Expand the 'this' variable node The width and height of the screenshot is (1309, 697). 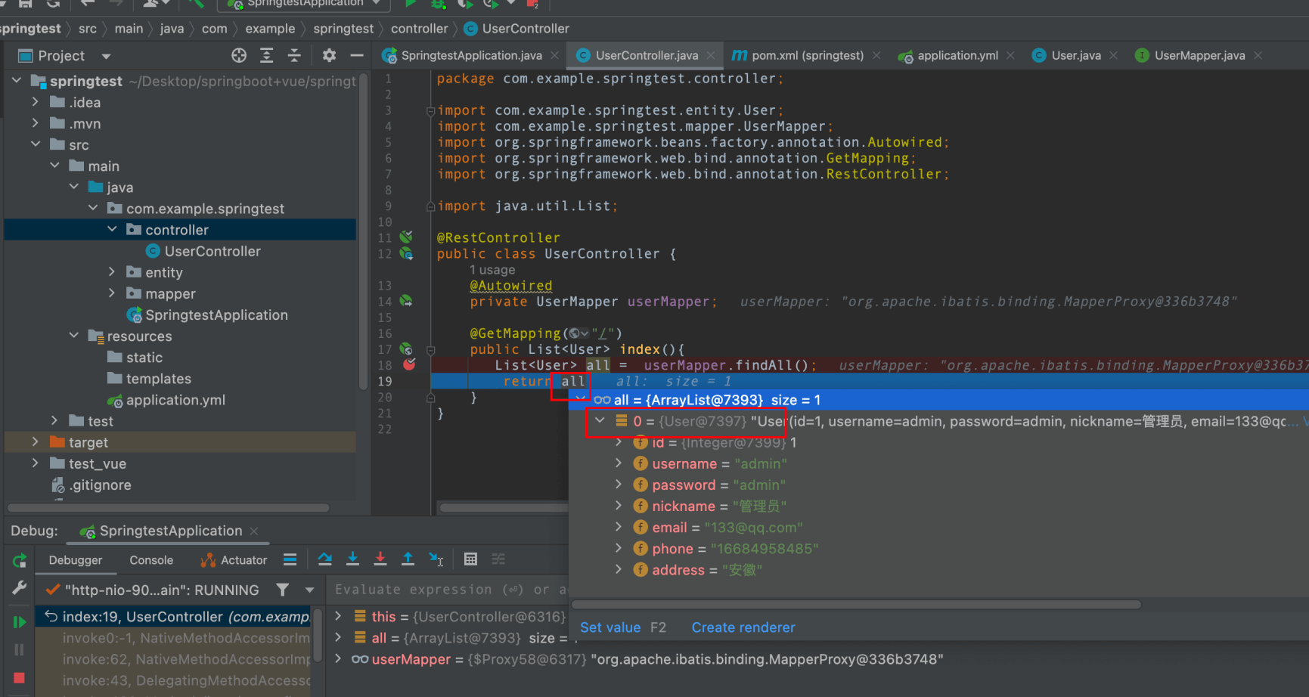pos(339,616)
